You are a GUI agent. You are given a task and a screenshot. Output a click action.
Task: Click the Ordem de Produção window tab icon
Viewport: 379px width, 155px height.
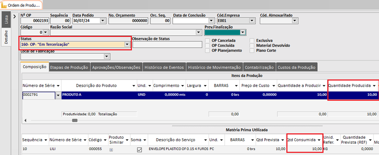[x=4, y=5]
